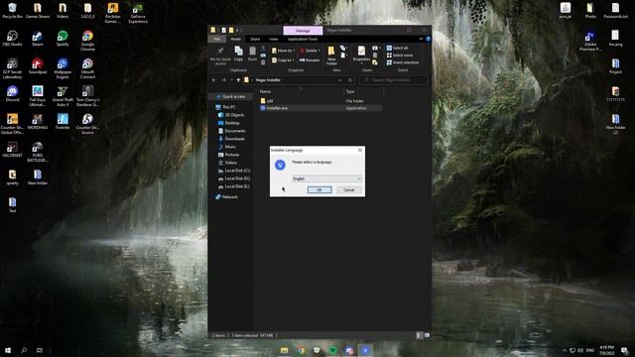Screen dimensions: 635x357
Task: Open Music in navigation pane
Action: pyautogui.click(x=227, y=147)
